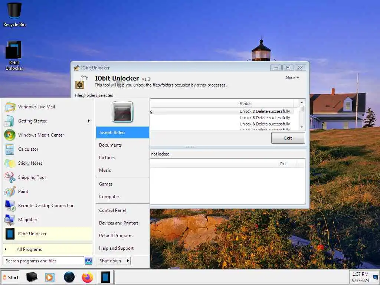
Task: Launch IObit Unlocker from Start menu list
Action: pyautogui.click(x=48, y=234)
